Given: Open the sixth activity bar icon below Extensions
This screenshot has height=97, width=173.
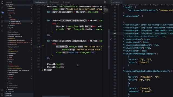Looking at the screenshot, I should pyautogui.click(x=2, y=26).
